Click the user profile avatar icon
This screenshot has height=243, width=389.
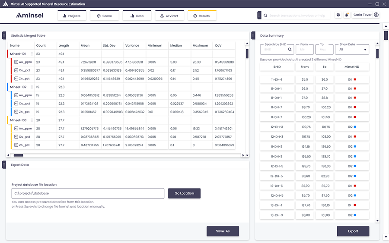376,15
